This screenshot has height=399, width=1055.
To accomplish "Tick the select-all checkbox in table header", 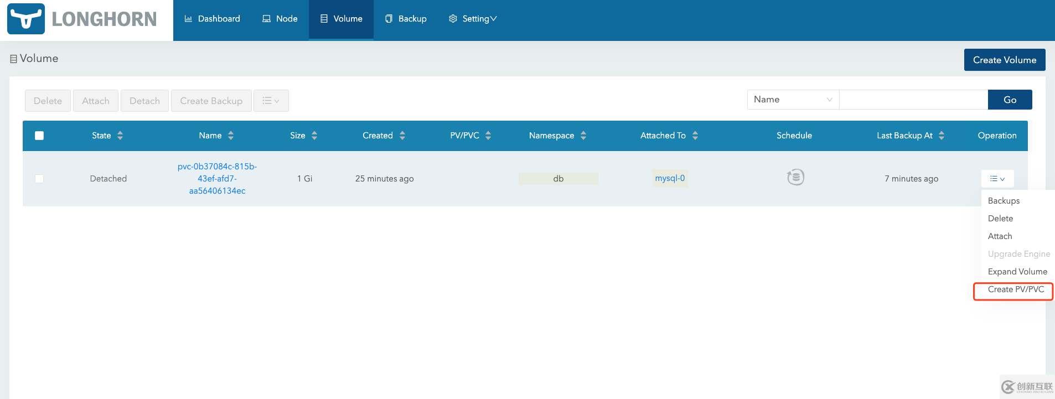I will [39, 136].
